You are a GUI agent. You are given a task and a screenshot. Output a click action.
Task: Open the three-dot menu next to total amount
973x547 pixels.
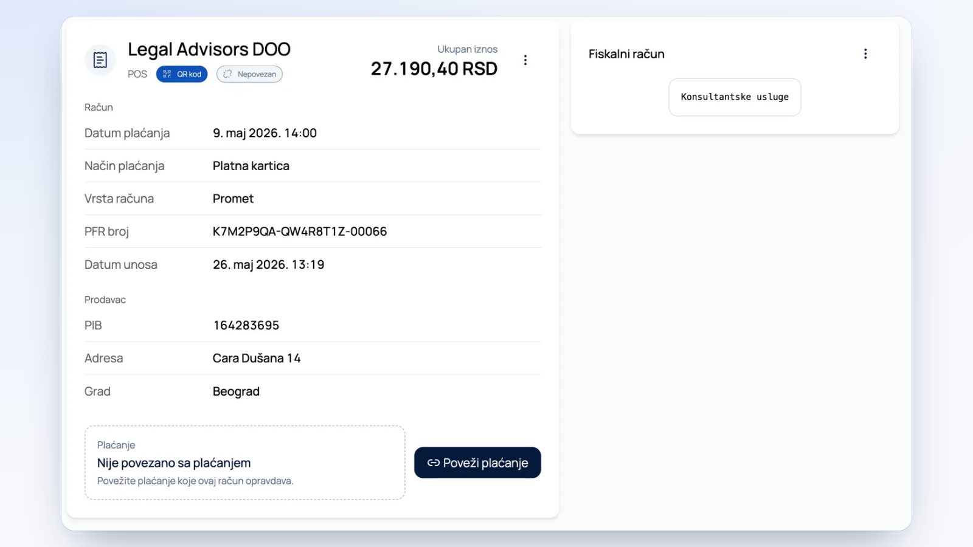525,60
